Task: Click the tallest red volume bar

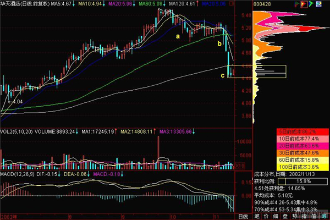Action: click(158, 153)
